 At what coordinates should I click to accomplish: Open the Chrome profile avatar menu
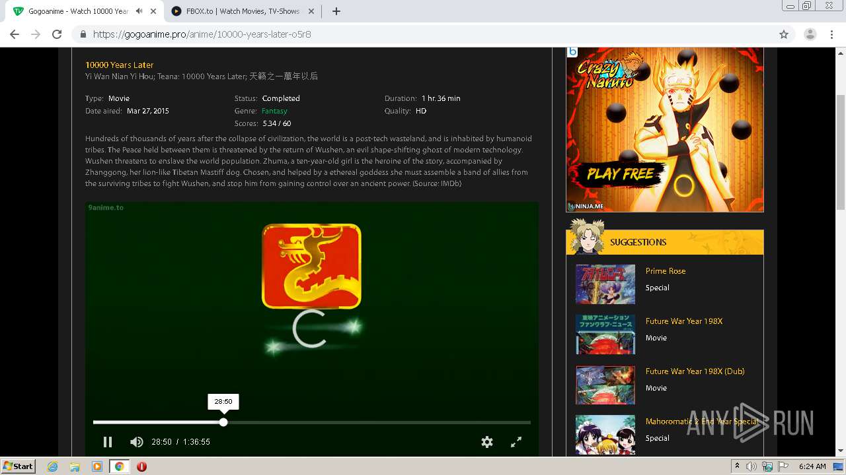(810, 34)
